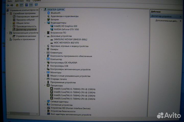Image resolution: width=184 pixels, height=122 pixels.
Task: Select Общие папки in the left tree
Action: click(23, 23)
